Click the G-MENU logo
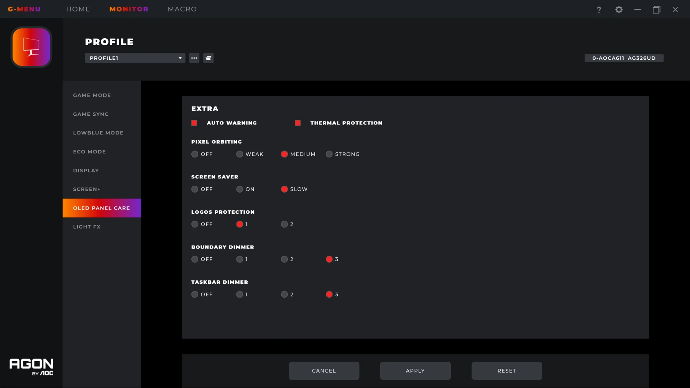The height and width of the screenshot is (388, 690). tap(24, 9)
